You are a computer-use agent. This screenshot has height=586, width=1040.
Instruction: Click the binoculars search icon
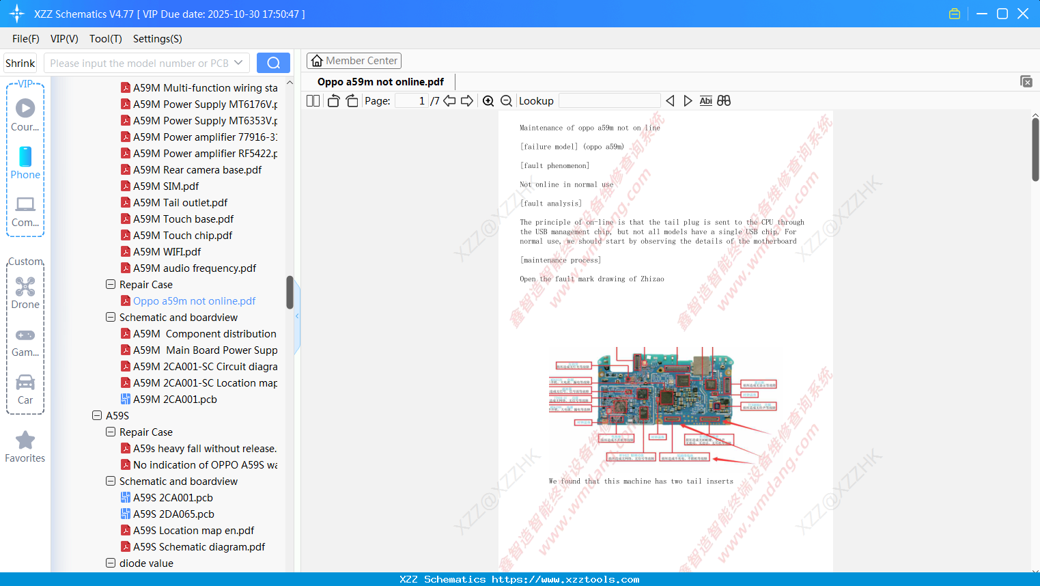coord(724,101)
